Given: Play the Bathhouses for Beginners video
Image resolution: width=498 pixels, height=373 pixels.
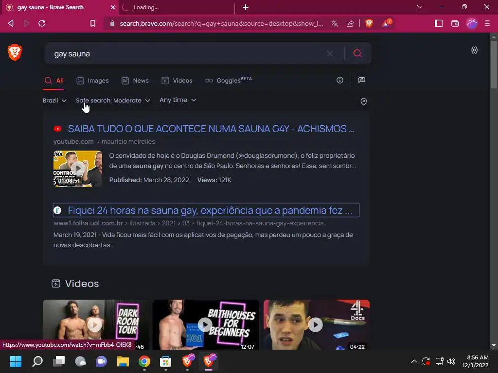Looking at the screenshot, I should click(206, 324).
